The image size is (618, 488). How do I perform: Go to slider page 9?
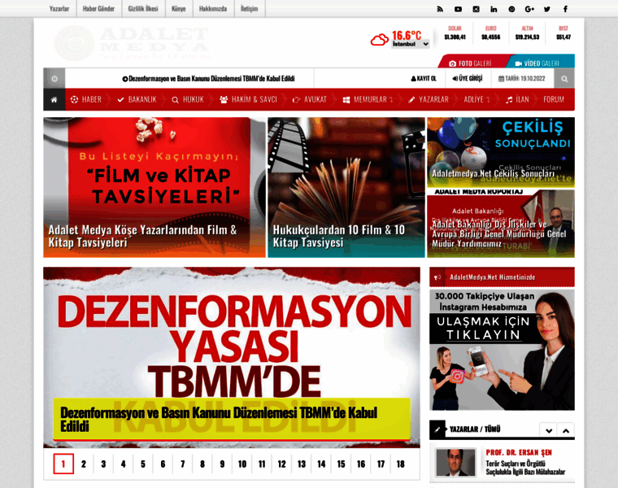coord(222,464)
